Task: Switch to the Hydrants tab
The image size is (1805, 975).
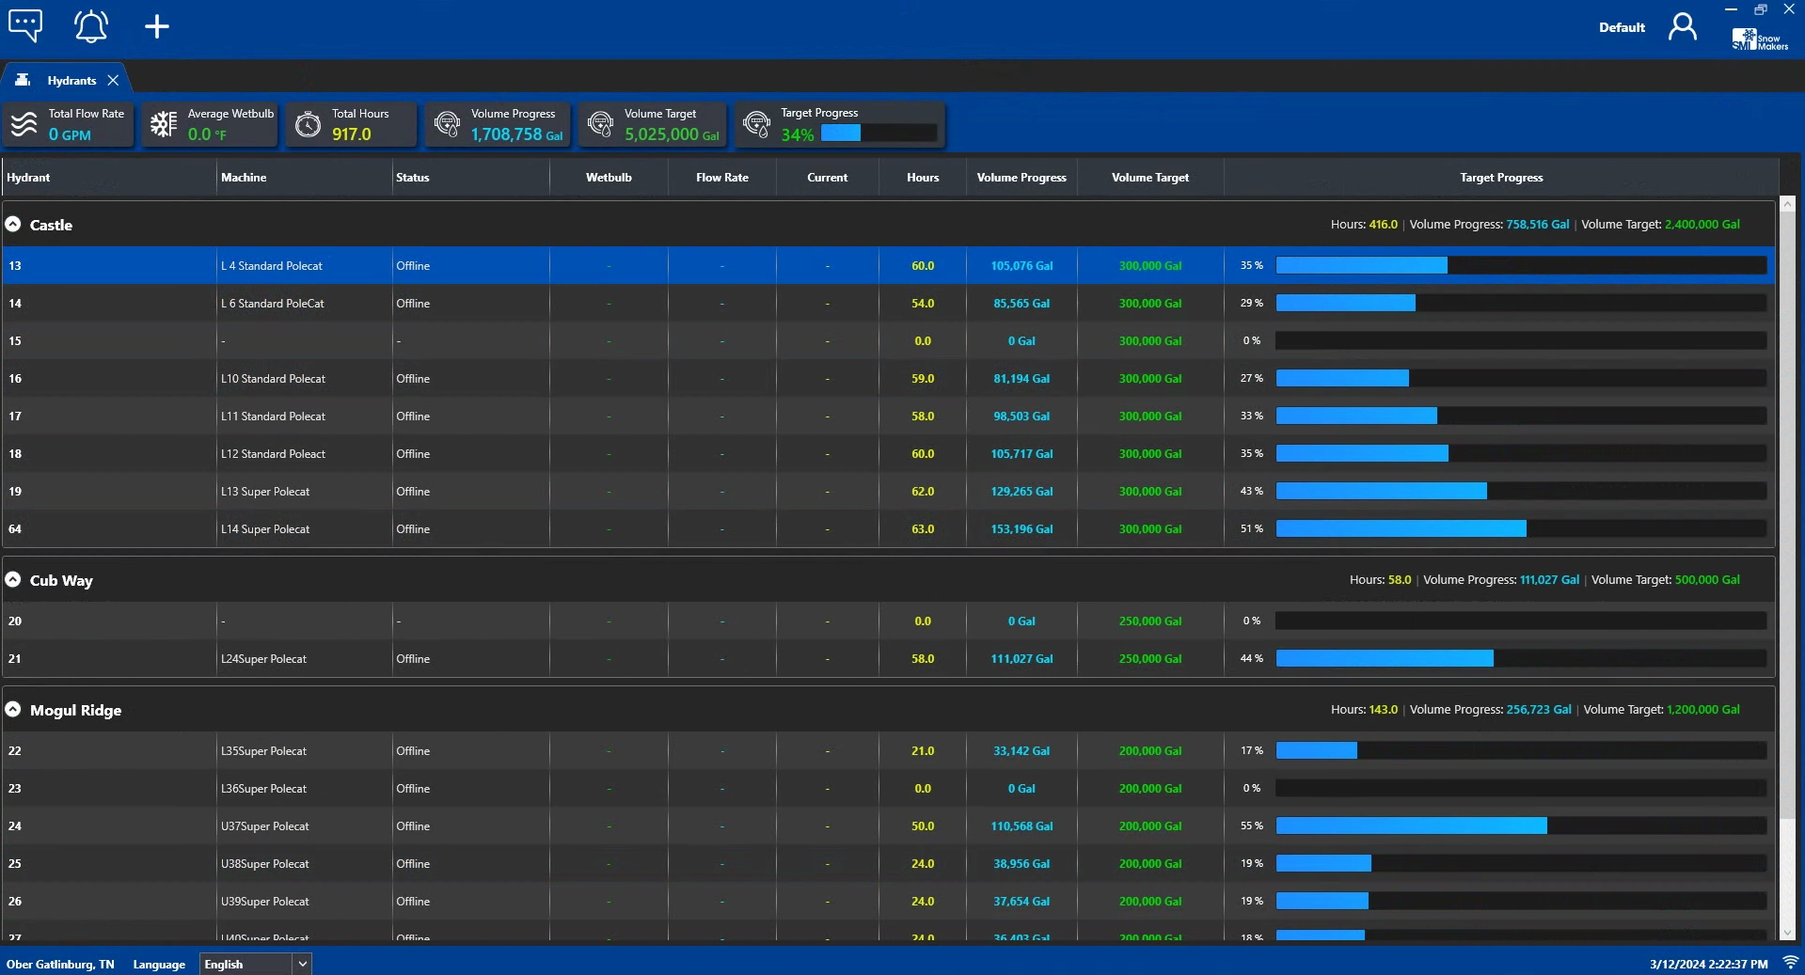Action: [72, 79]
